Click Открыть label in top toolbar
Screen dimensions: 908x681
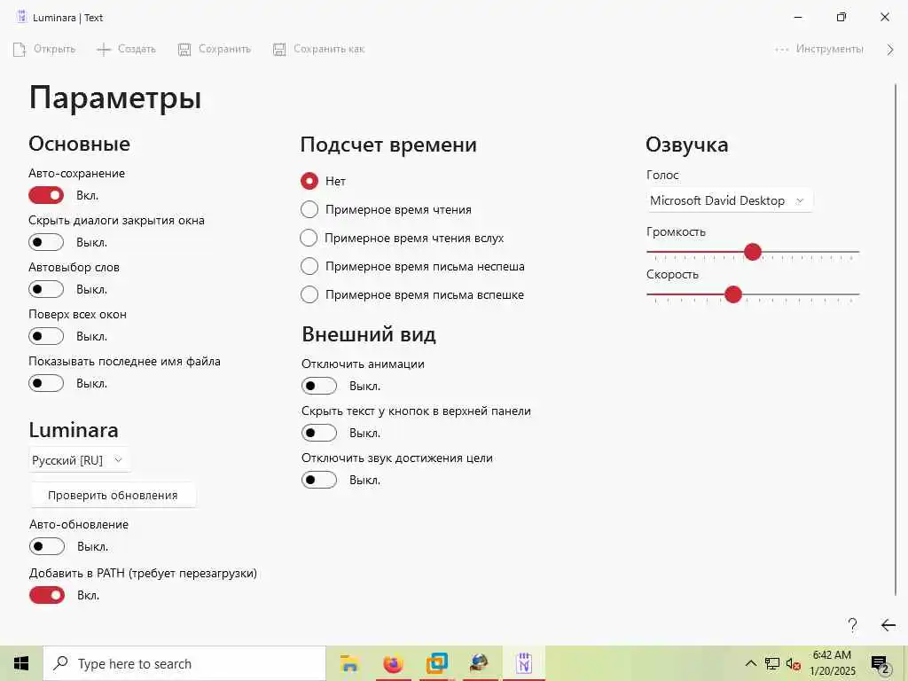pyautogui.click(x=54, y=50)
